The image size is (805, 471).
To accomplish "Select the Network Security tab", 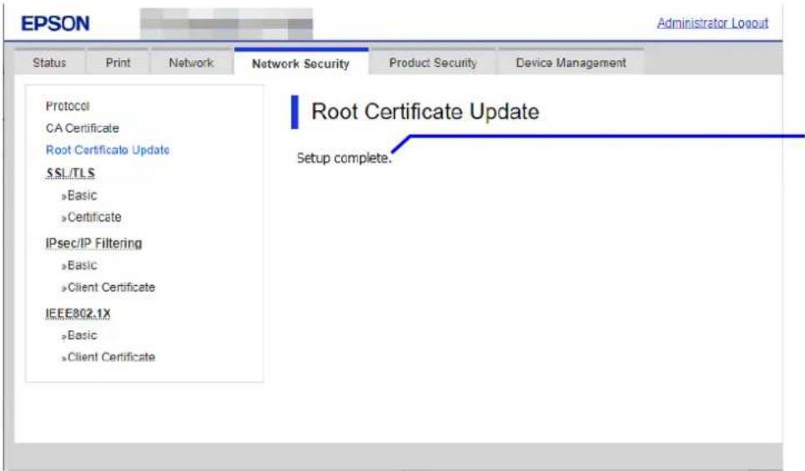I will pos(301,63).
